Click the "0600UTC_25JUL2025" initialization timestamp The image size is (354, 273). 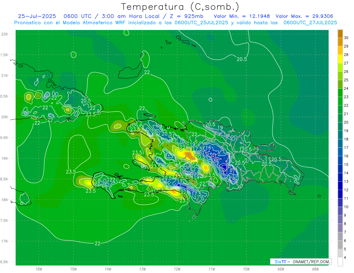coord(201,23)
